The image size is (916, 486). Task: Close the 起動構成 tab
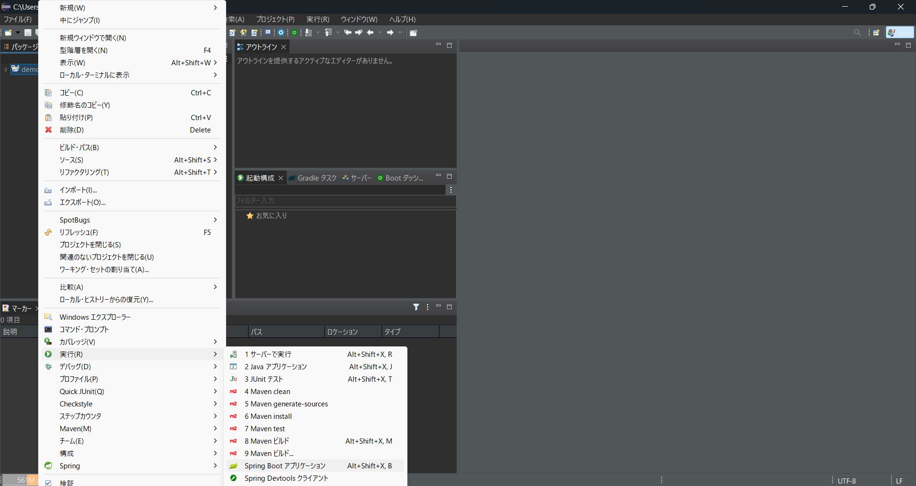pyautogui.click(x=281, y=178)
